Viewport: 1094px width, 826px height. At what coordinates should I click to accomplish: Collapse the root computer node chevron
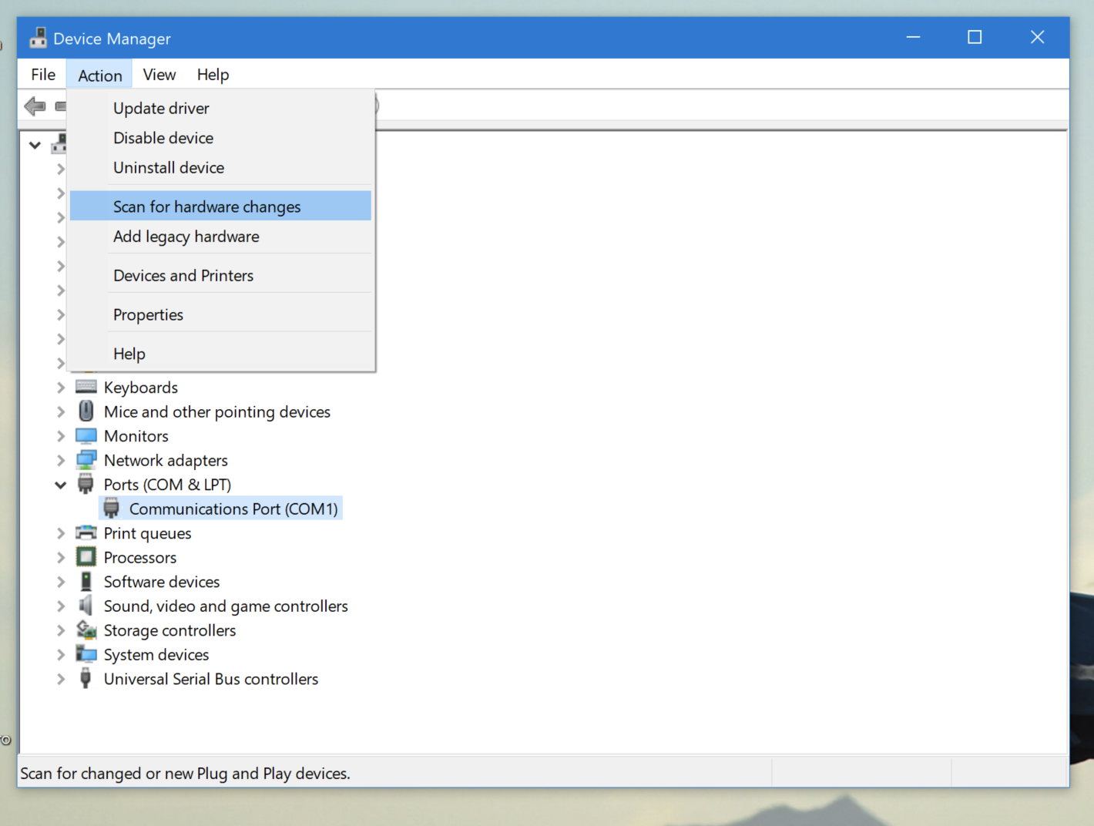click(x=35, y=145)
